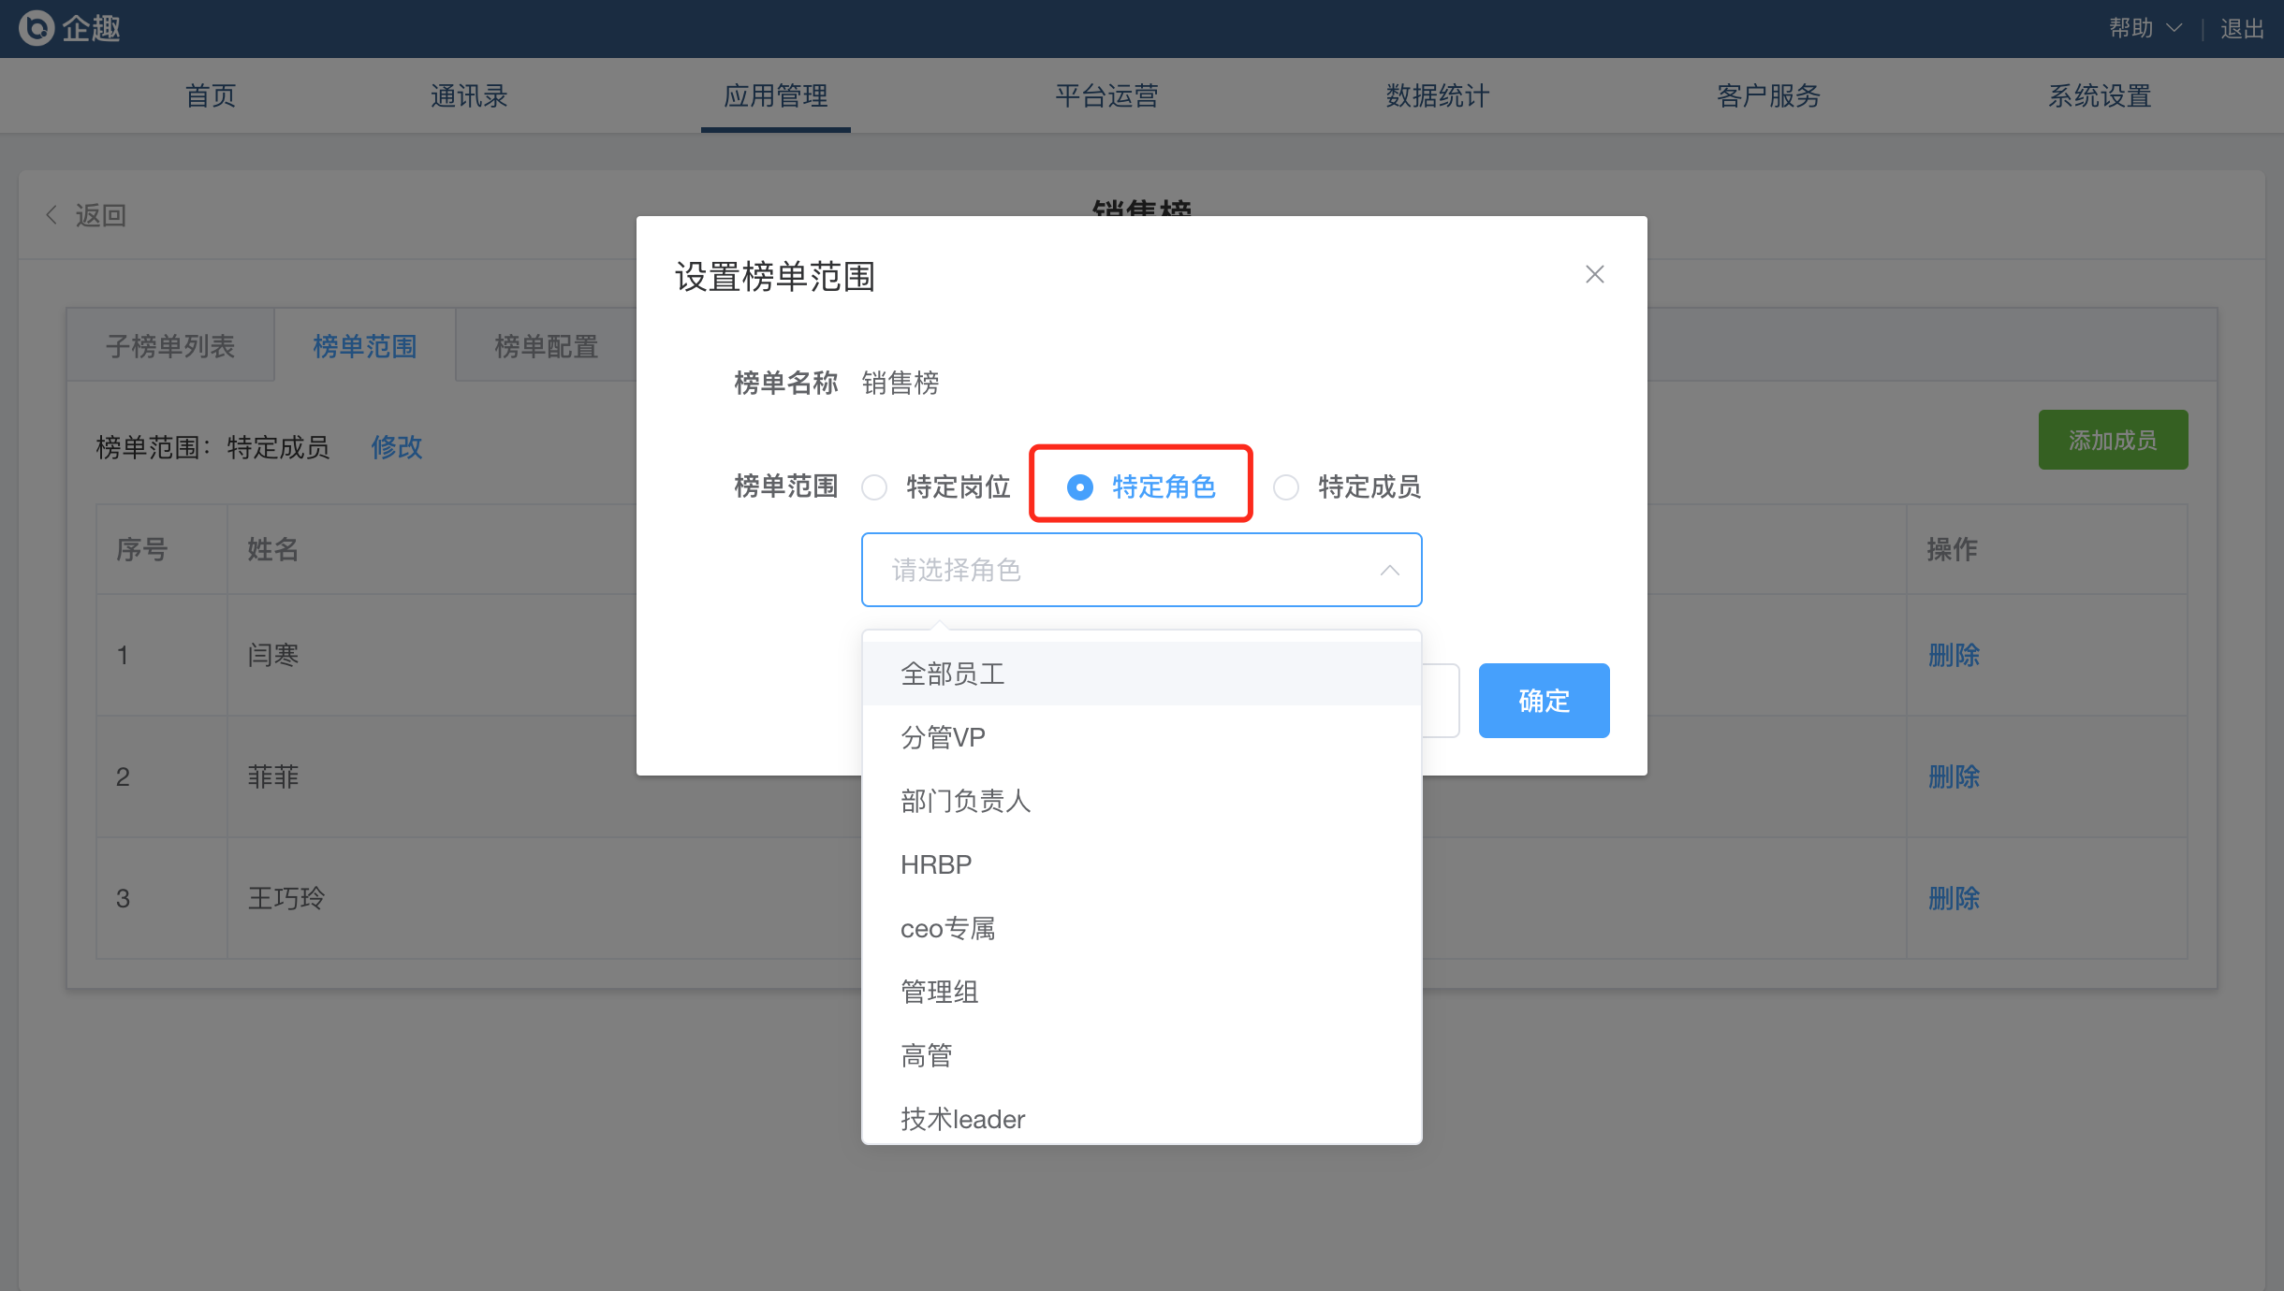Choose 部门负责人 from the role list

[x=965, y=801]
